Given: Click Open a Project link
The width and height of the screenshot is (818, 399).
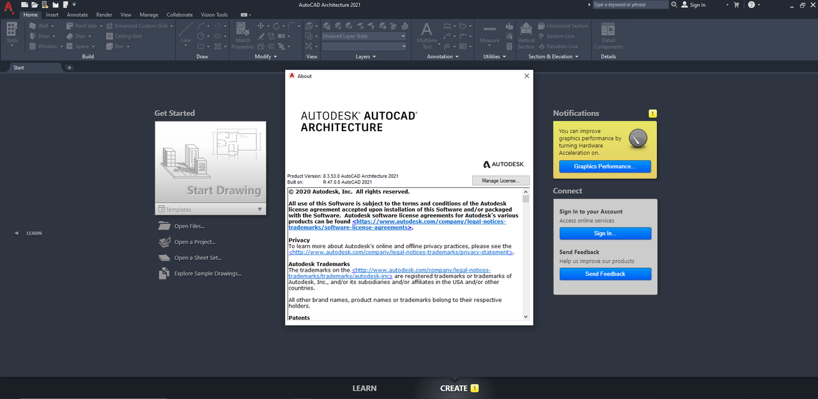Looking at the screenshot, I should [194, 242].
